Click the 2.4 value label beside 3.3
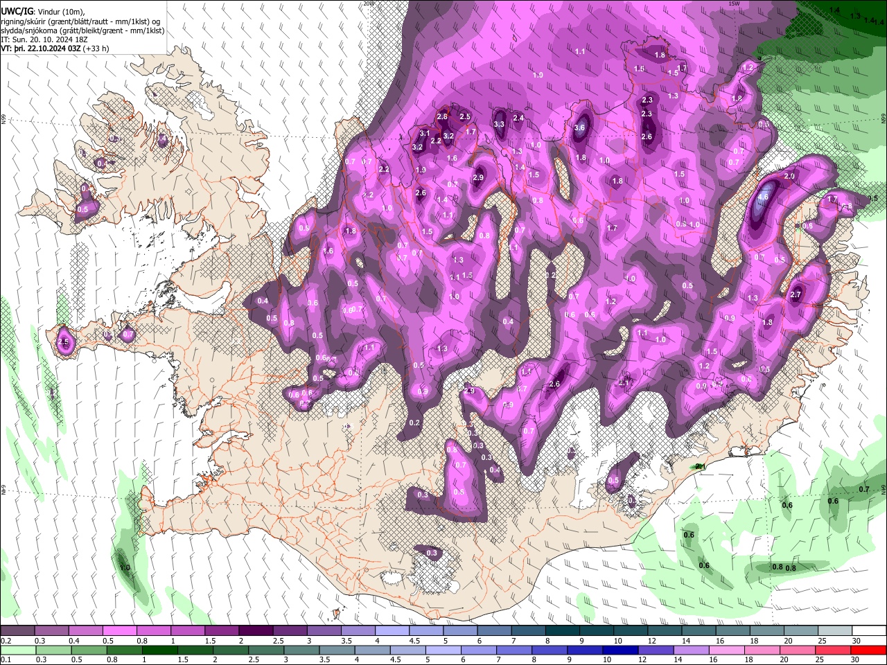 click(x=518, y=118)
